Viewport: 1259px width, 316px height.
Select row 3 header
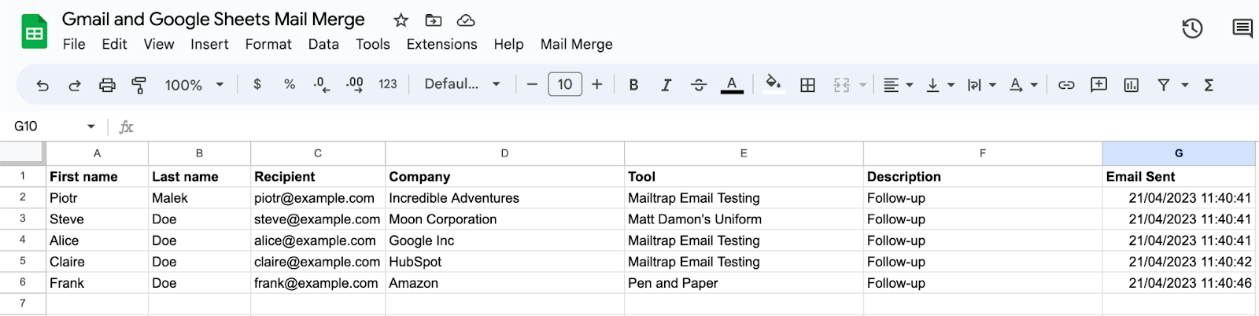coord(23,219)
